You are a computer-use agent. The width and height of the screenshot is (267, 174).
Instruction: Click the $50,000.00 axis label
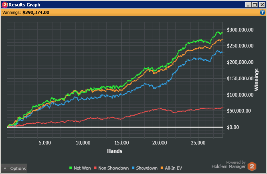point(239,111)
